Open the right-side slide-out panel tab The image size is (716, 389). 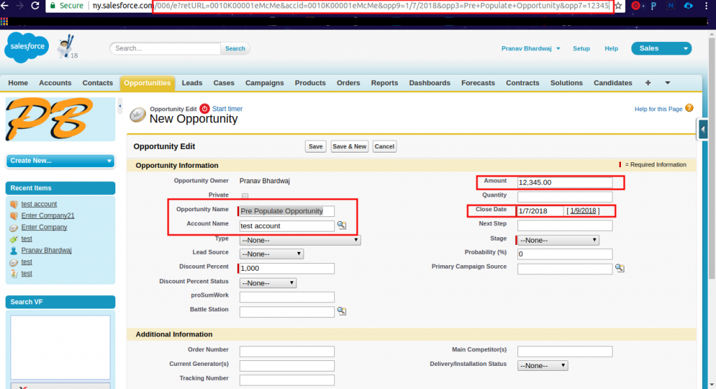point(703,129)
